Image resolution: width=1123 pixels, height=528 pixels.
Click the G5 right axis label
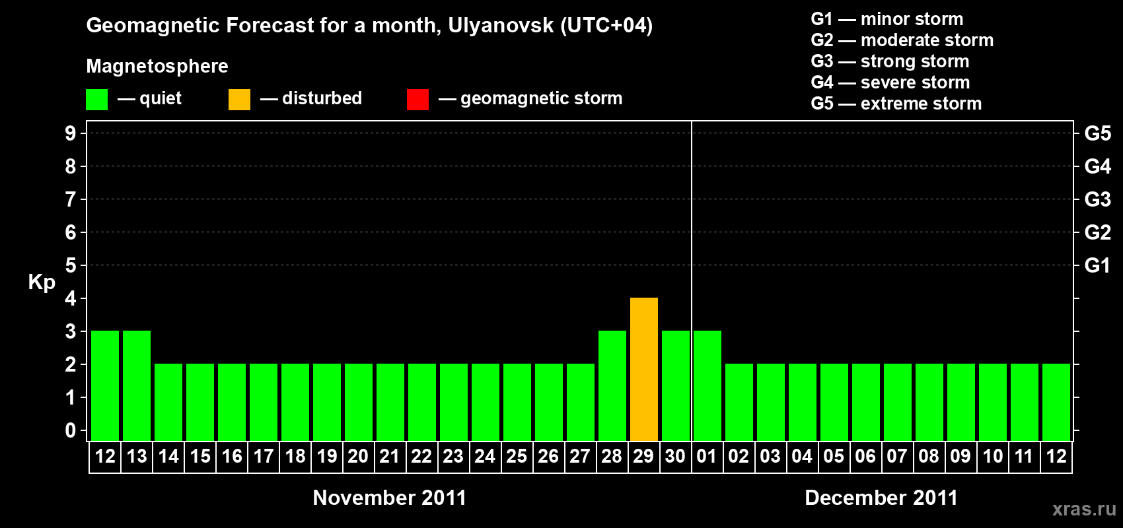1098,133
